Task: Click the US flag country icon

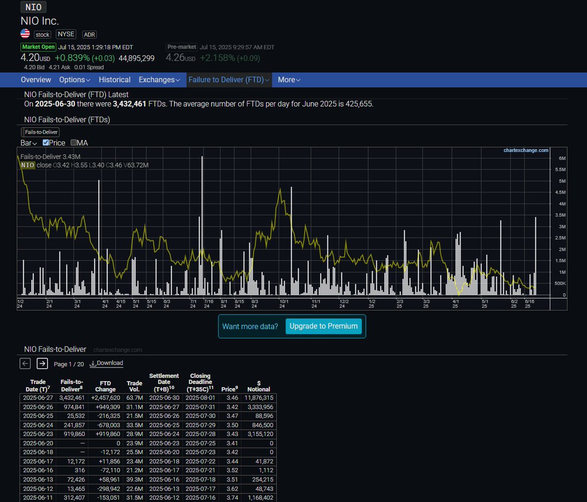Action: 25,34
